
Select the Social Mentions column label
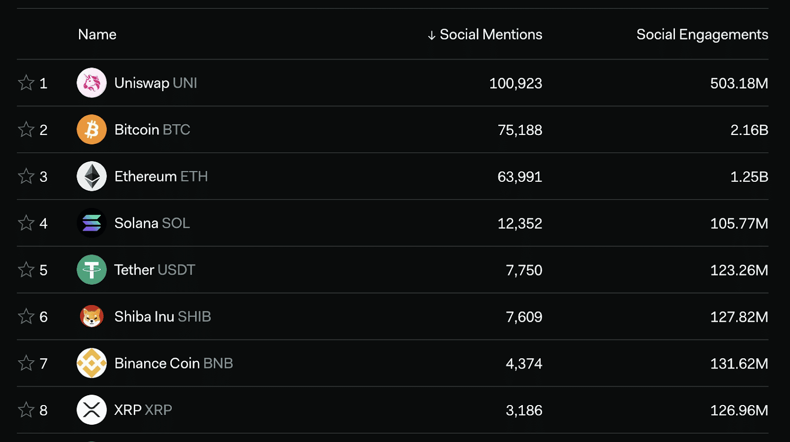490,34
